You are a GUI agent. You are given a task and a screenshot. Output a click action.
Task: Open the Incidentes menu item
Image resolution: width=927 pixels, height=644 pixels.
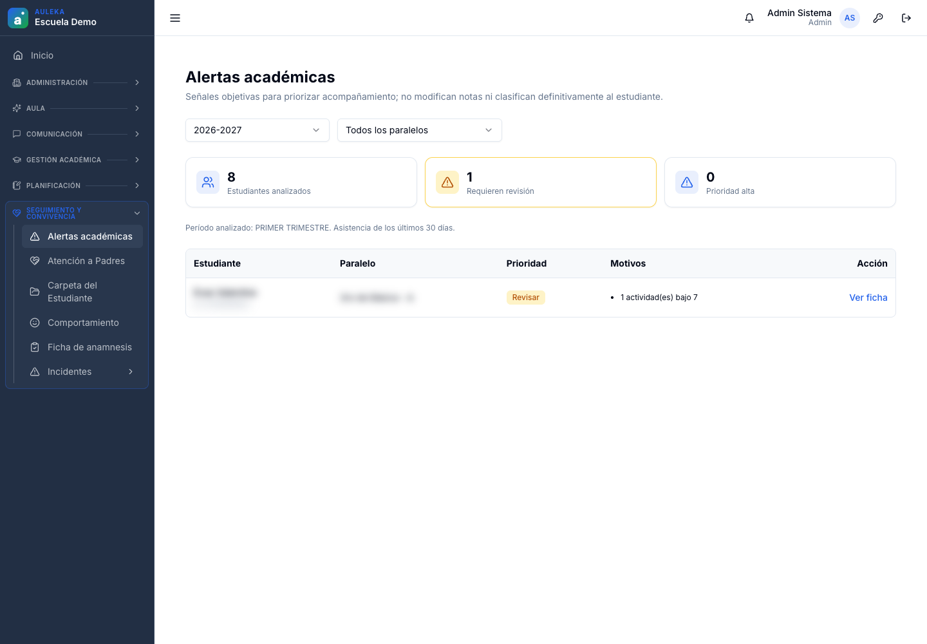pyautogui.click(x=82, y=372)
